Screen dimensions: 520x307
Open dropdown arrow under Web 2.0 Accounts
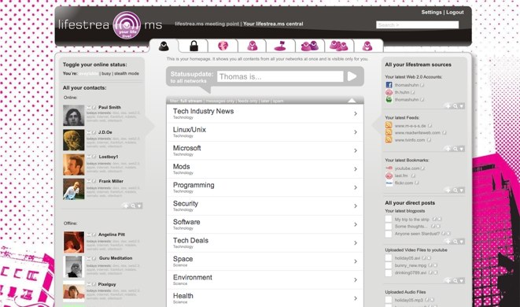(462, 106)
